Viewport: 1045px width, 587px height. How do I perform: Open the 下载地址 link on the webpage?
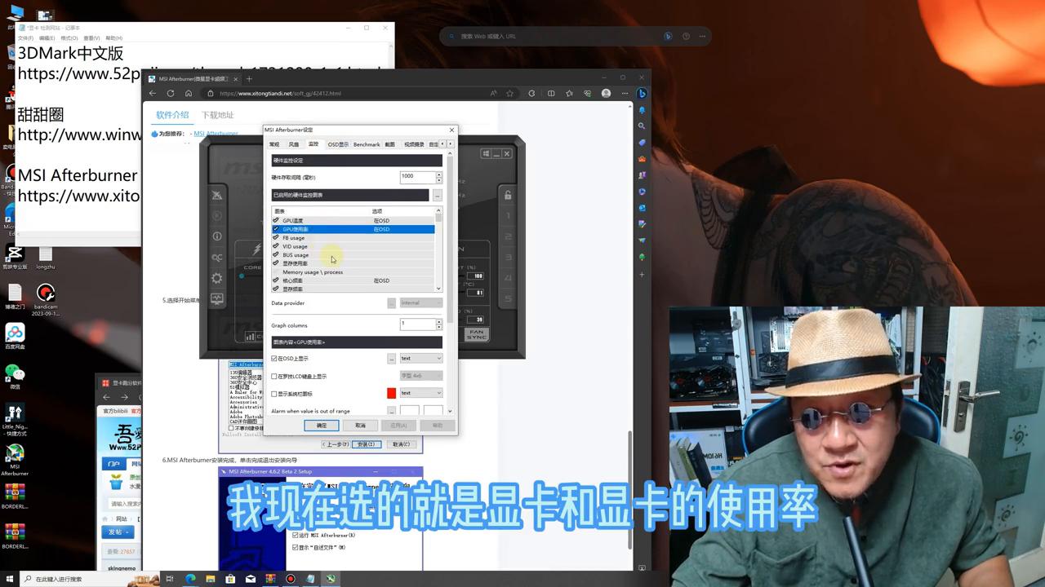[x=219, y=115]
